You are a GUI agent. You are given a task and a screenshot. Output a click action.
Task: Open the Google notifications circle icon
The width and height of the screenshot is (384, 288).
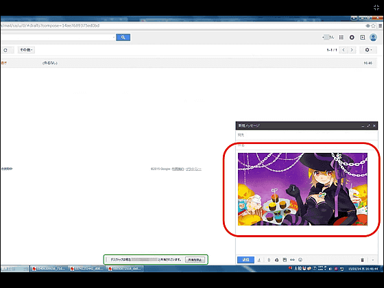352,37
